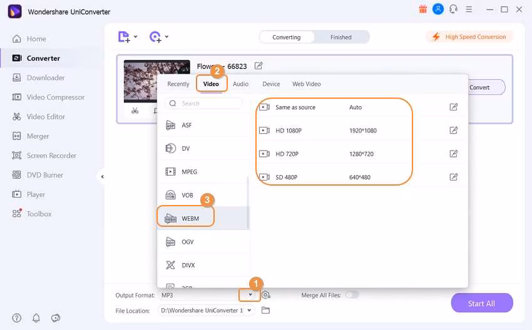Collapse the sidebar with arrow handle
532x330 pixels.
(x=102, y=176)
